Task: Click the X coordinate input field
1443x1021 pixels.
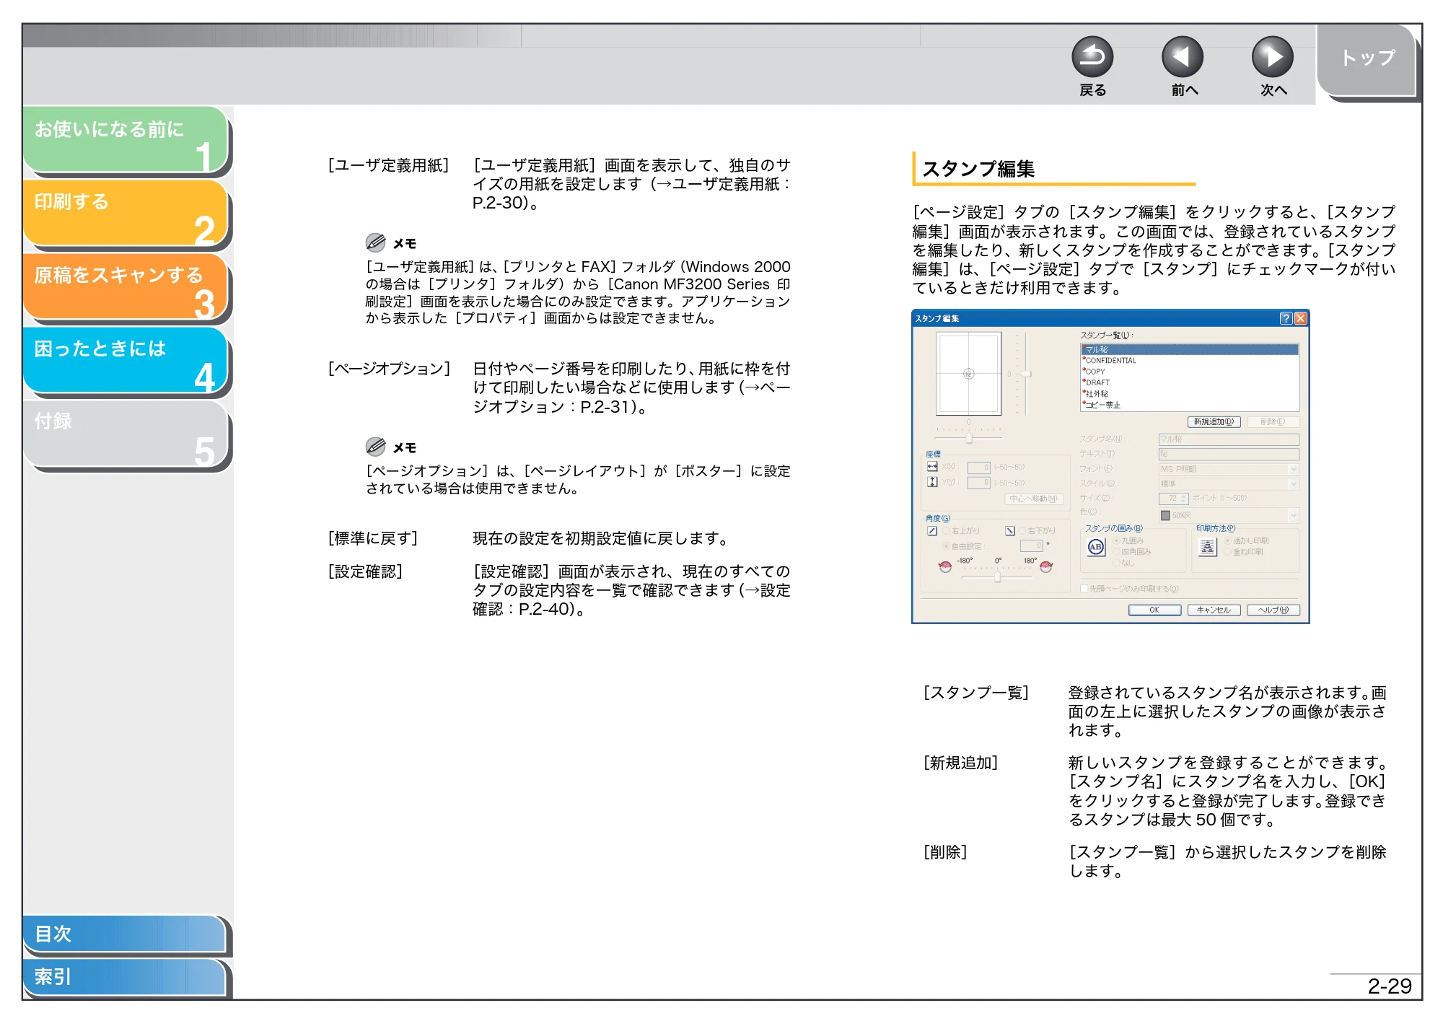Action: click(x=979, y=468)
